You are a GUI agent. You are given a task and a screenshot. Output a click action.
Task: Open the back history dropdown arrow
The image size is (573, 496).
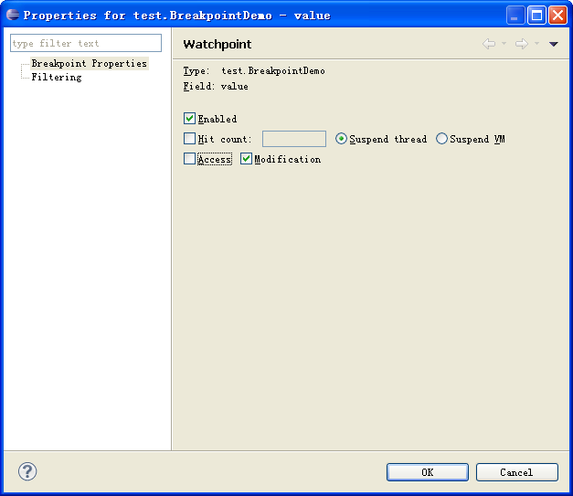(x=504, y=44)
